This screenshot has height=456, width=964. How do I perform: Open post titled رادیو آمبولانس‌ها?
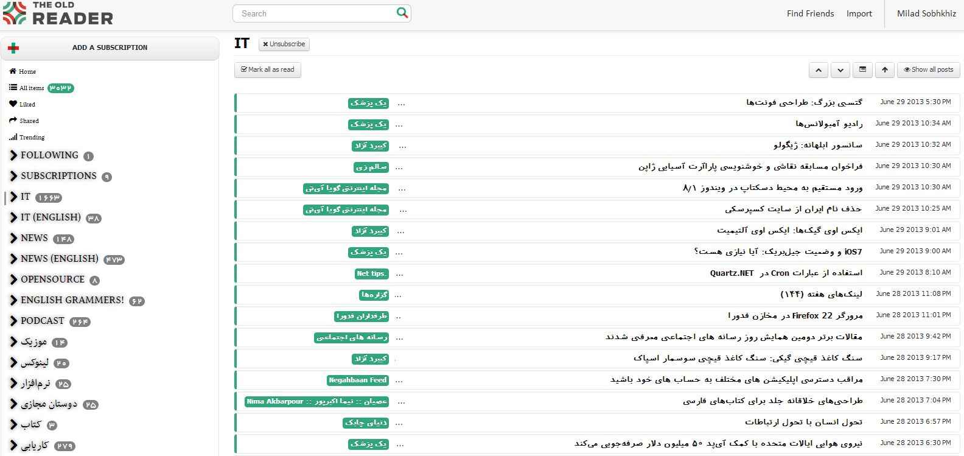coord(829,124)
